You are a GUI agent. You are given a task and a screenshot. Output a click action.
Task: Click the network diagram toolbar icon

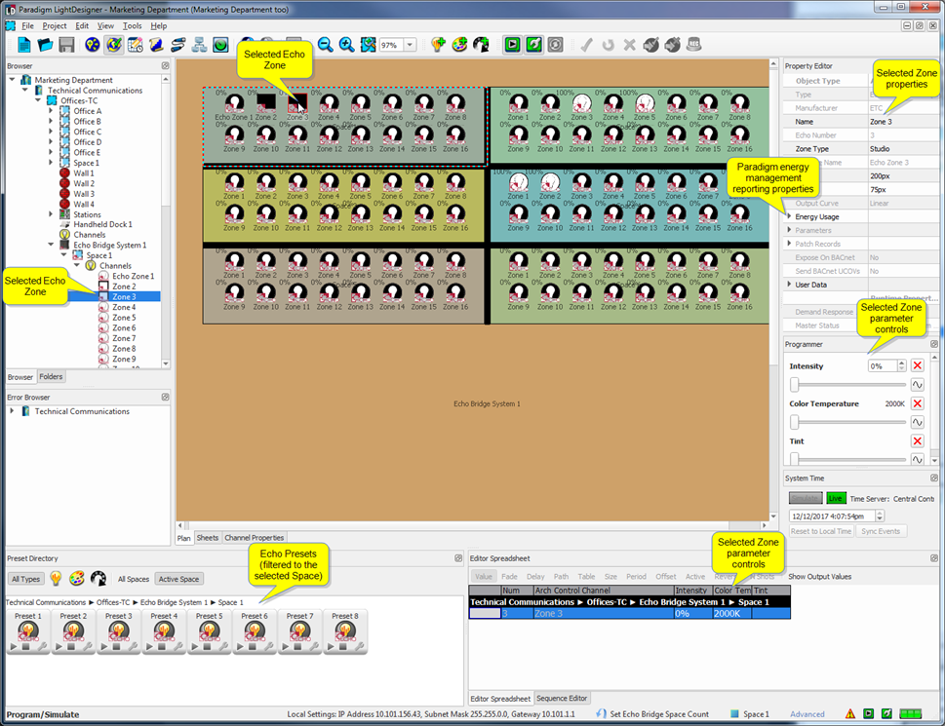[x=199, y=45]
